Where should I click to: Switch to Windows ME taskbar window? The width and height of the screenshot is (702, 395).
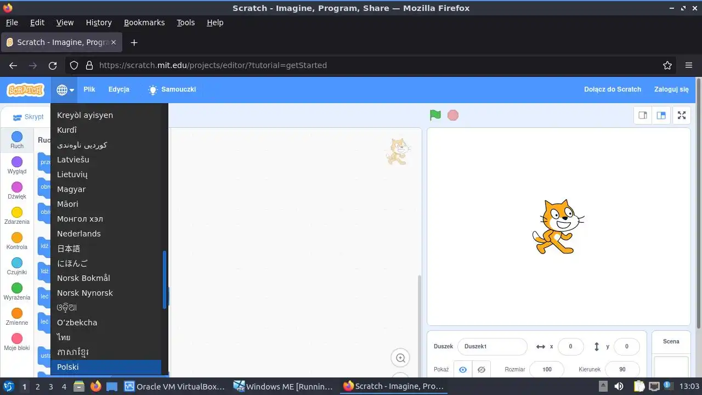pos(283,386)
